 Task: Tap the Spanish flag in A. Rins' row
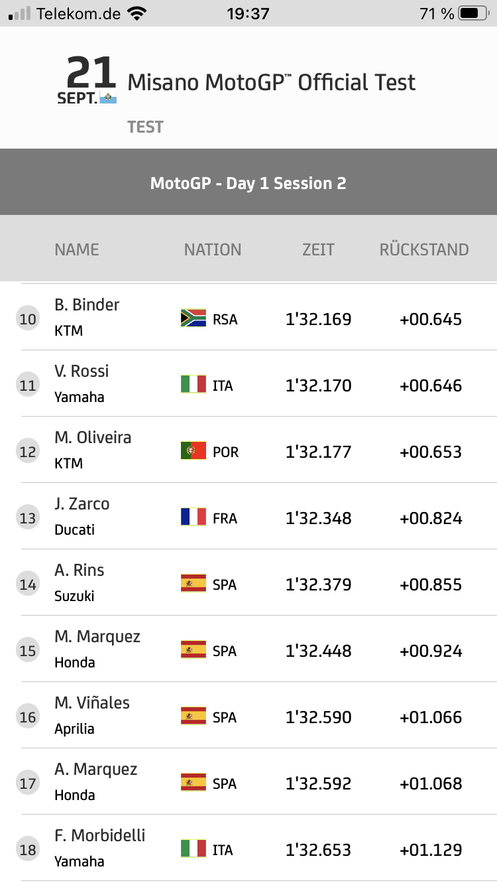pos(193,584)
